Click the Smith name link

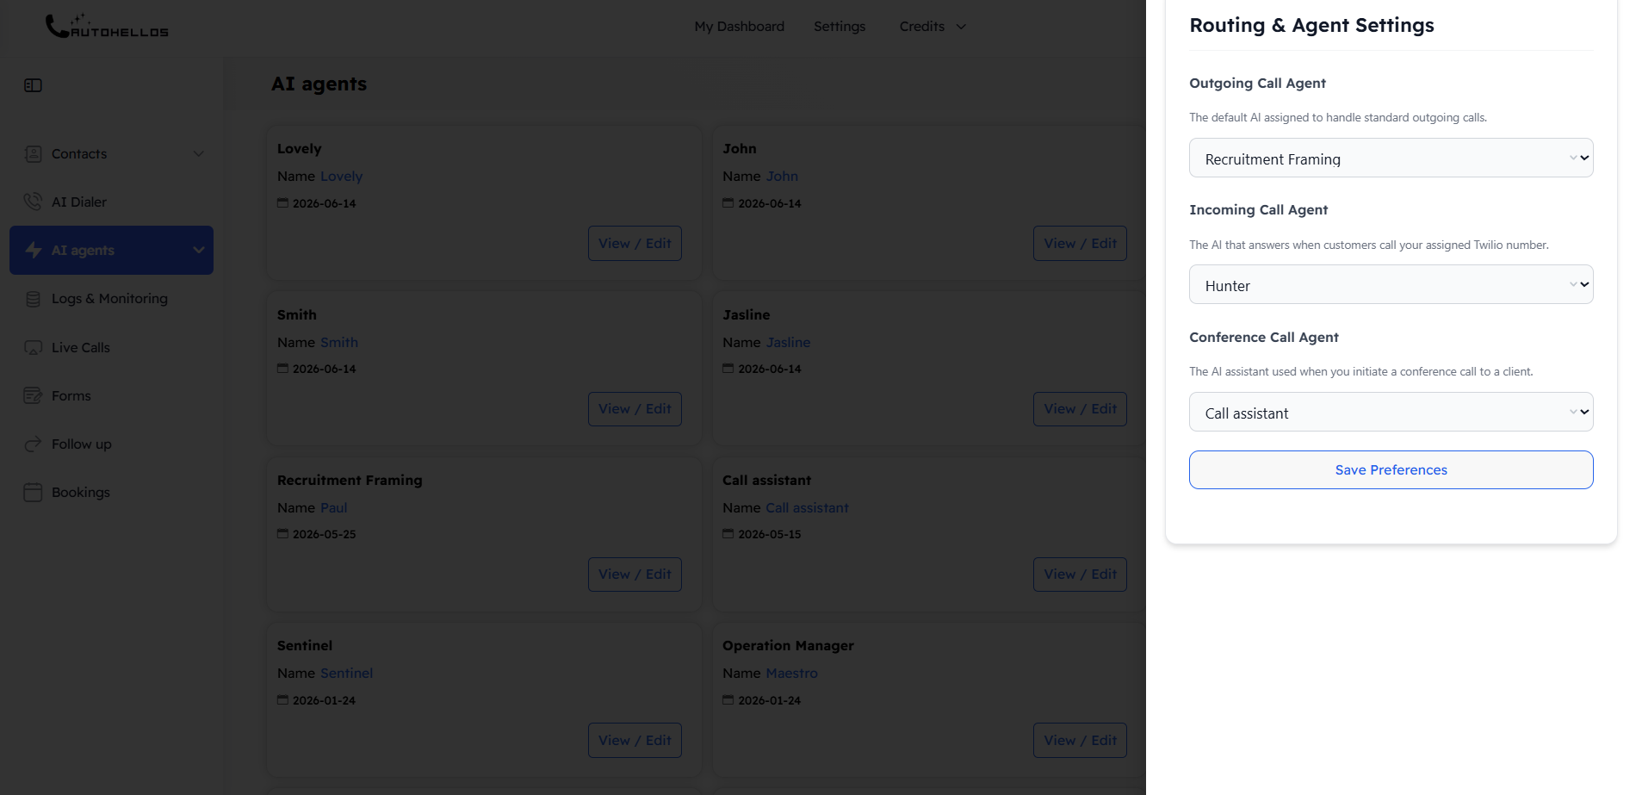(x=338, y=343)
